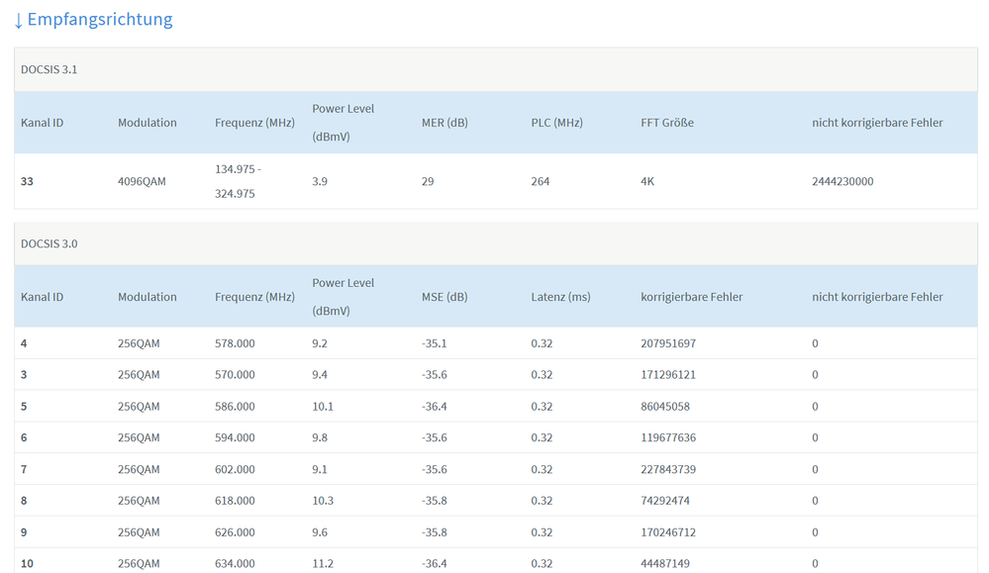Click the down arrow beside Empfangsrichtung

pyautogui.click(x=19, y=20)
